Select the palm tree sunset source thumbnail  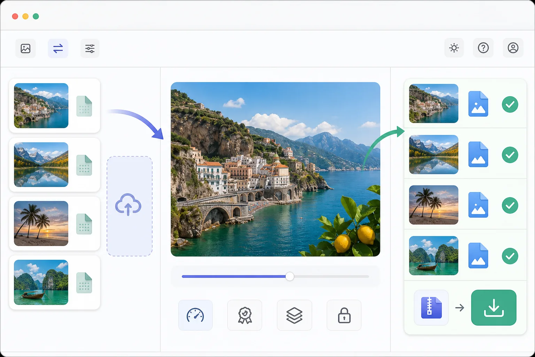pos(41,223)
